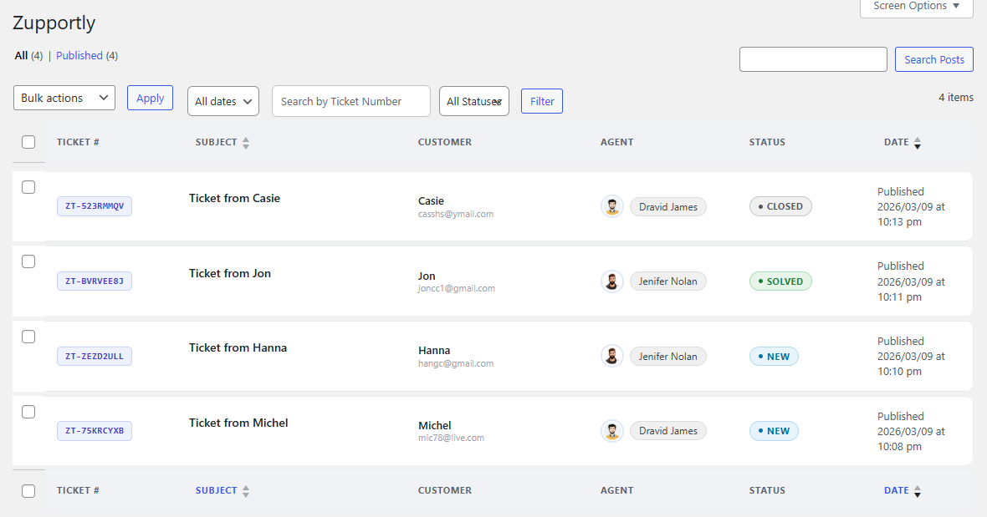
Task: Click the Search by Ticket Number field
Action: 350,100
